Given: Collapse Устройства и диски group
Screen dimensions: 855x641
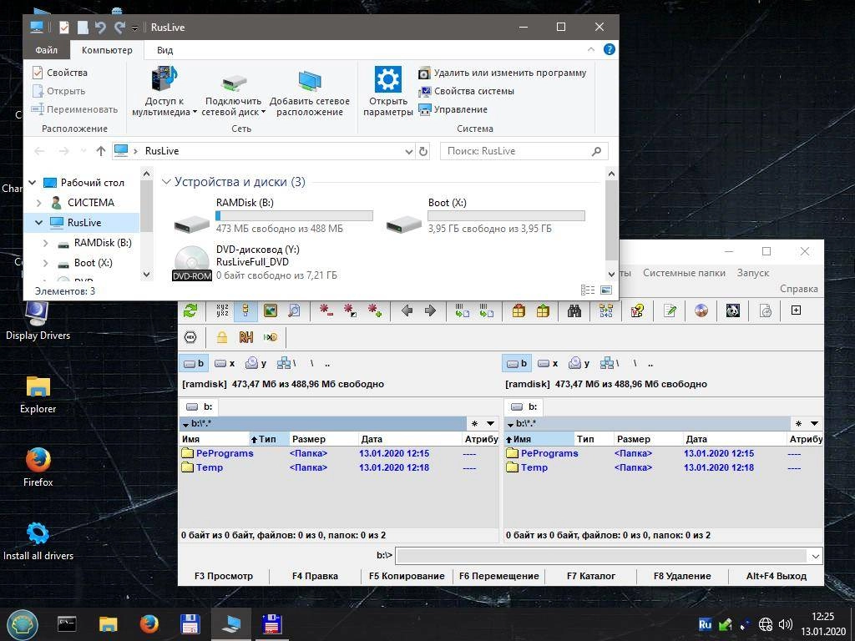Looking at the screenshot, I should click(166, 182).
